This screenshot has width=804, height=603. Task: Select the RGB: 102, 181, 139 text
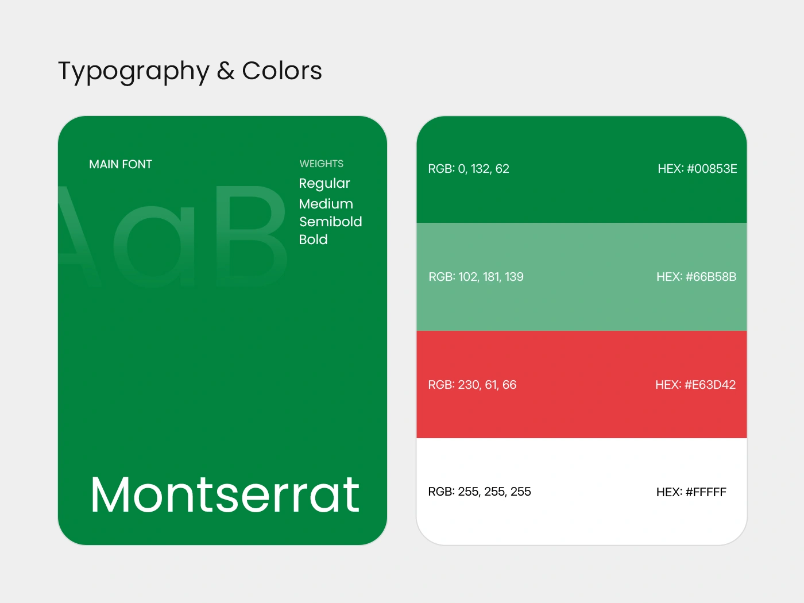pos(476,277)
